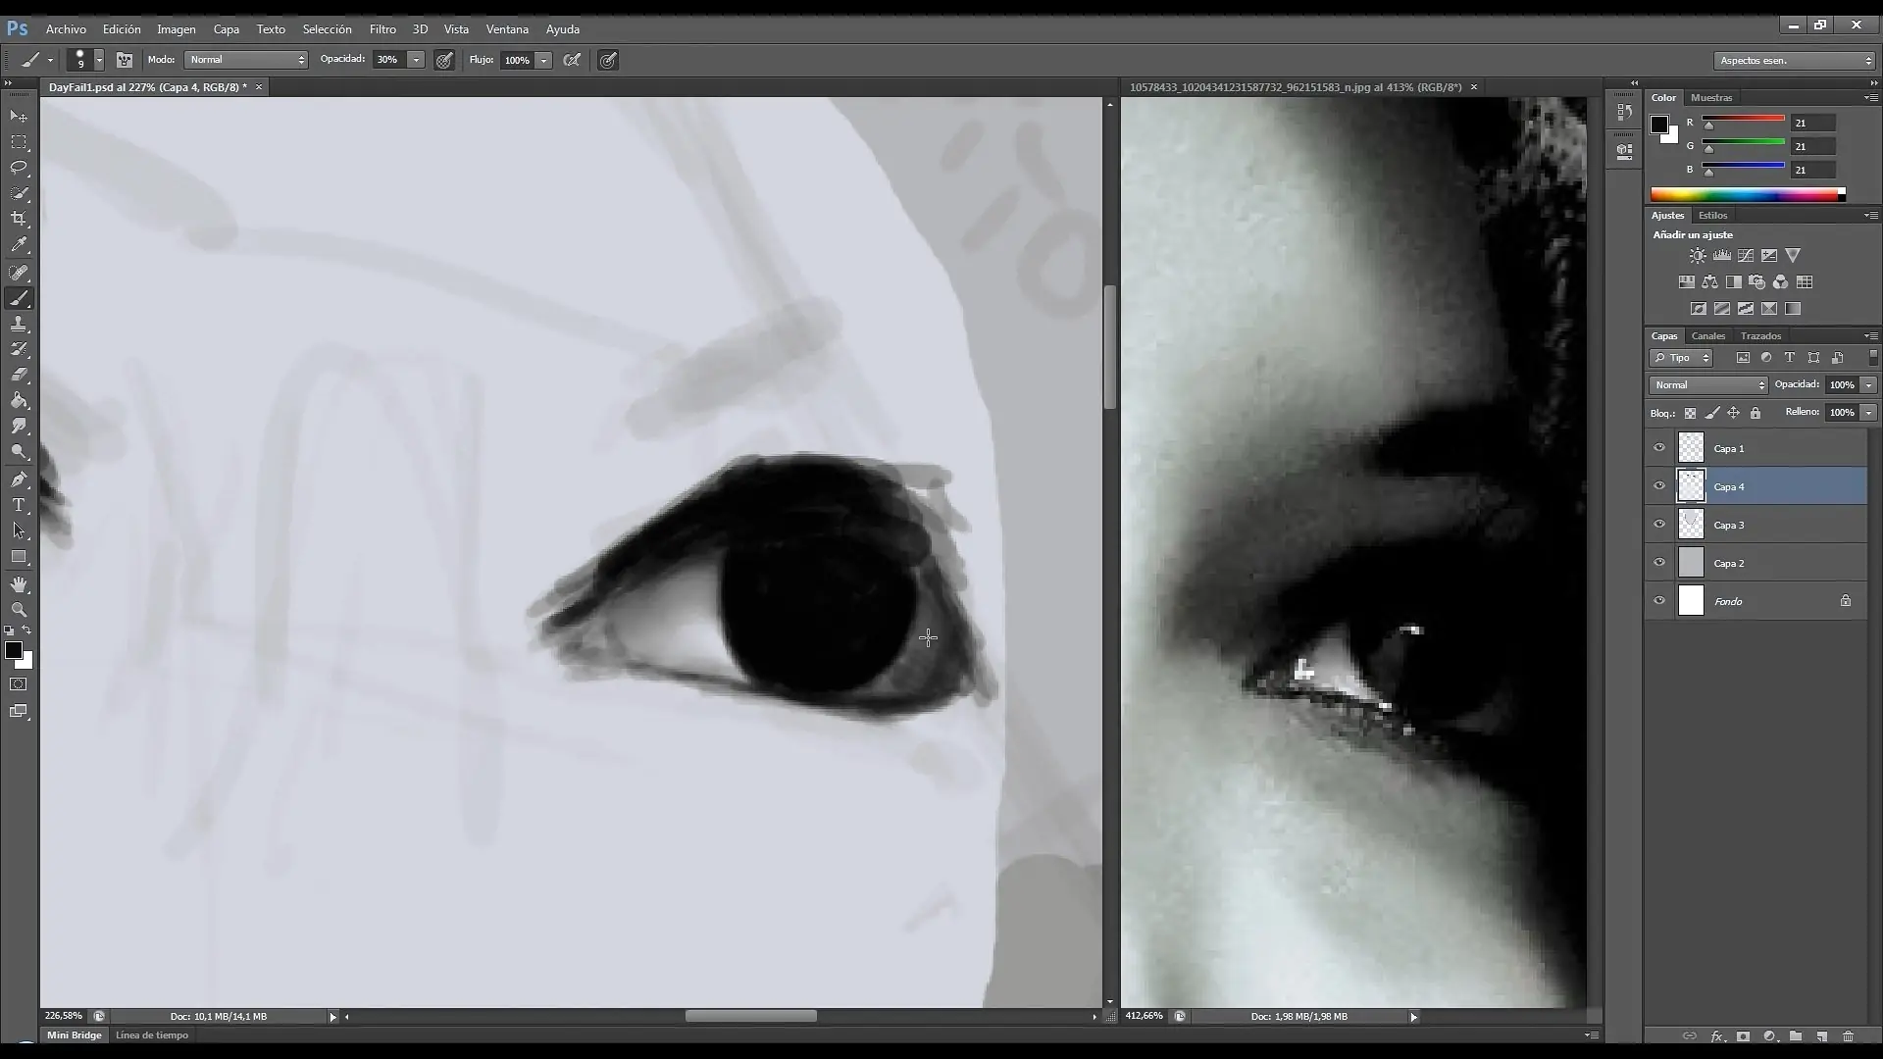This screenshot has width=1883, height=1059.
Task: Open the Imagen menu
Action: pos(177,29)
